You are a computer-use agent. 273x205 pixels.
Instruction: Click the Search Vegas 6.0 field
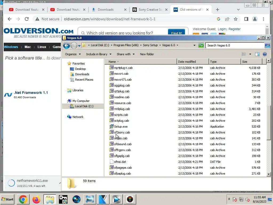(235, 45)
